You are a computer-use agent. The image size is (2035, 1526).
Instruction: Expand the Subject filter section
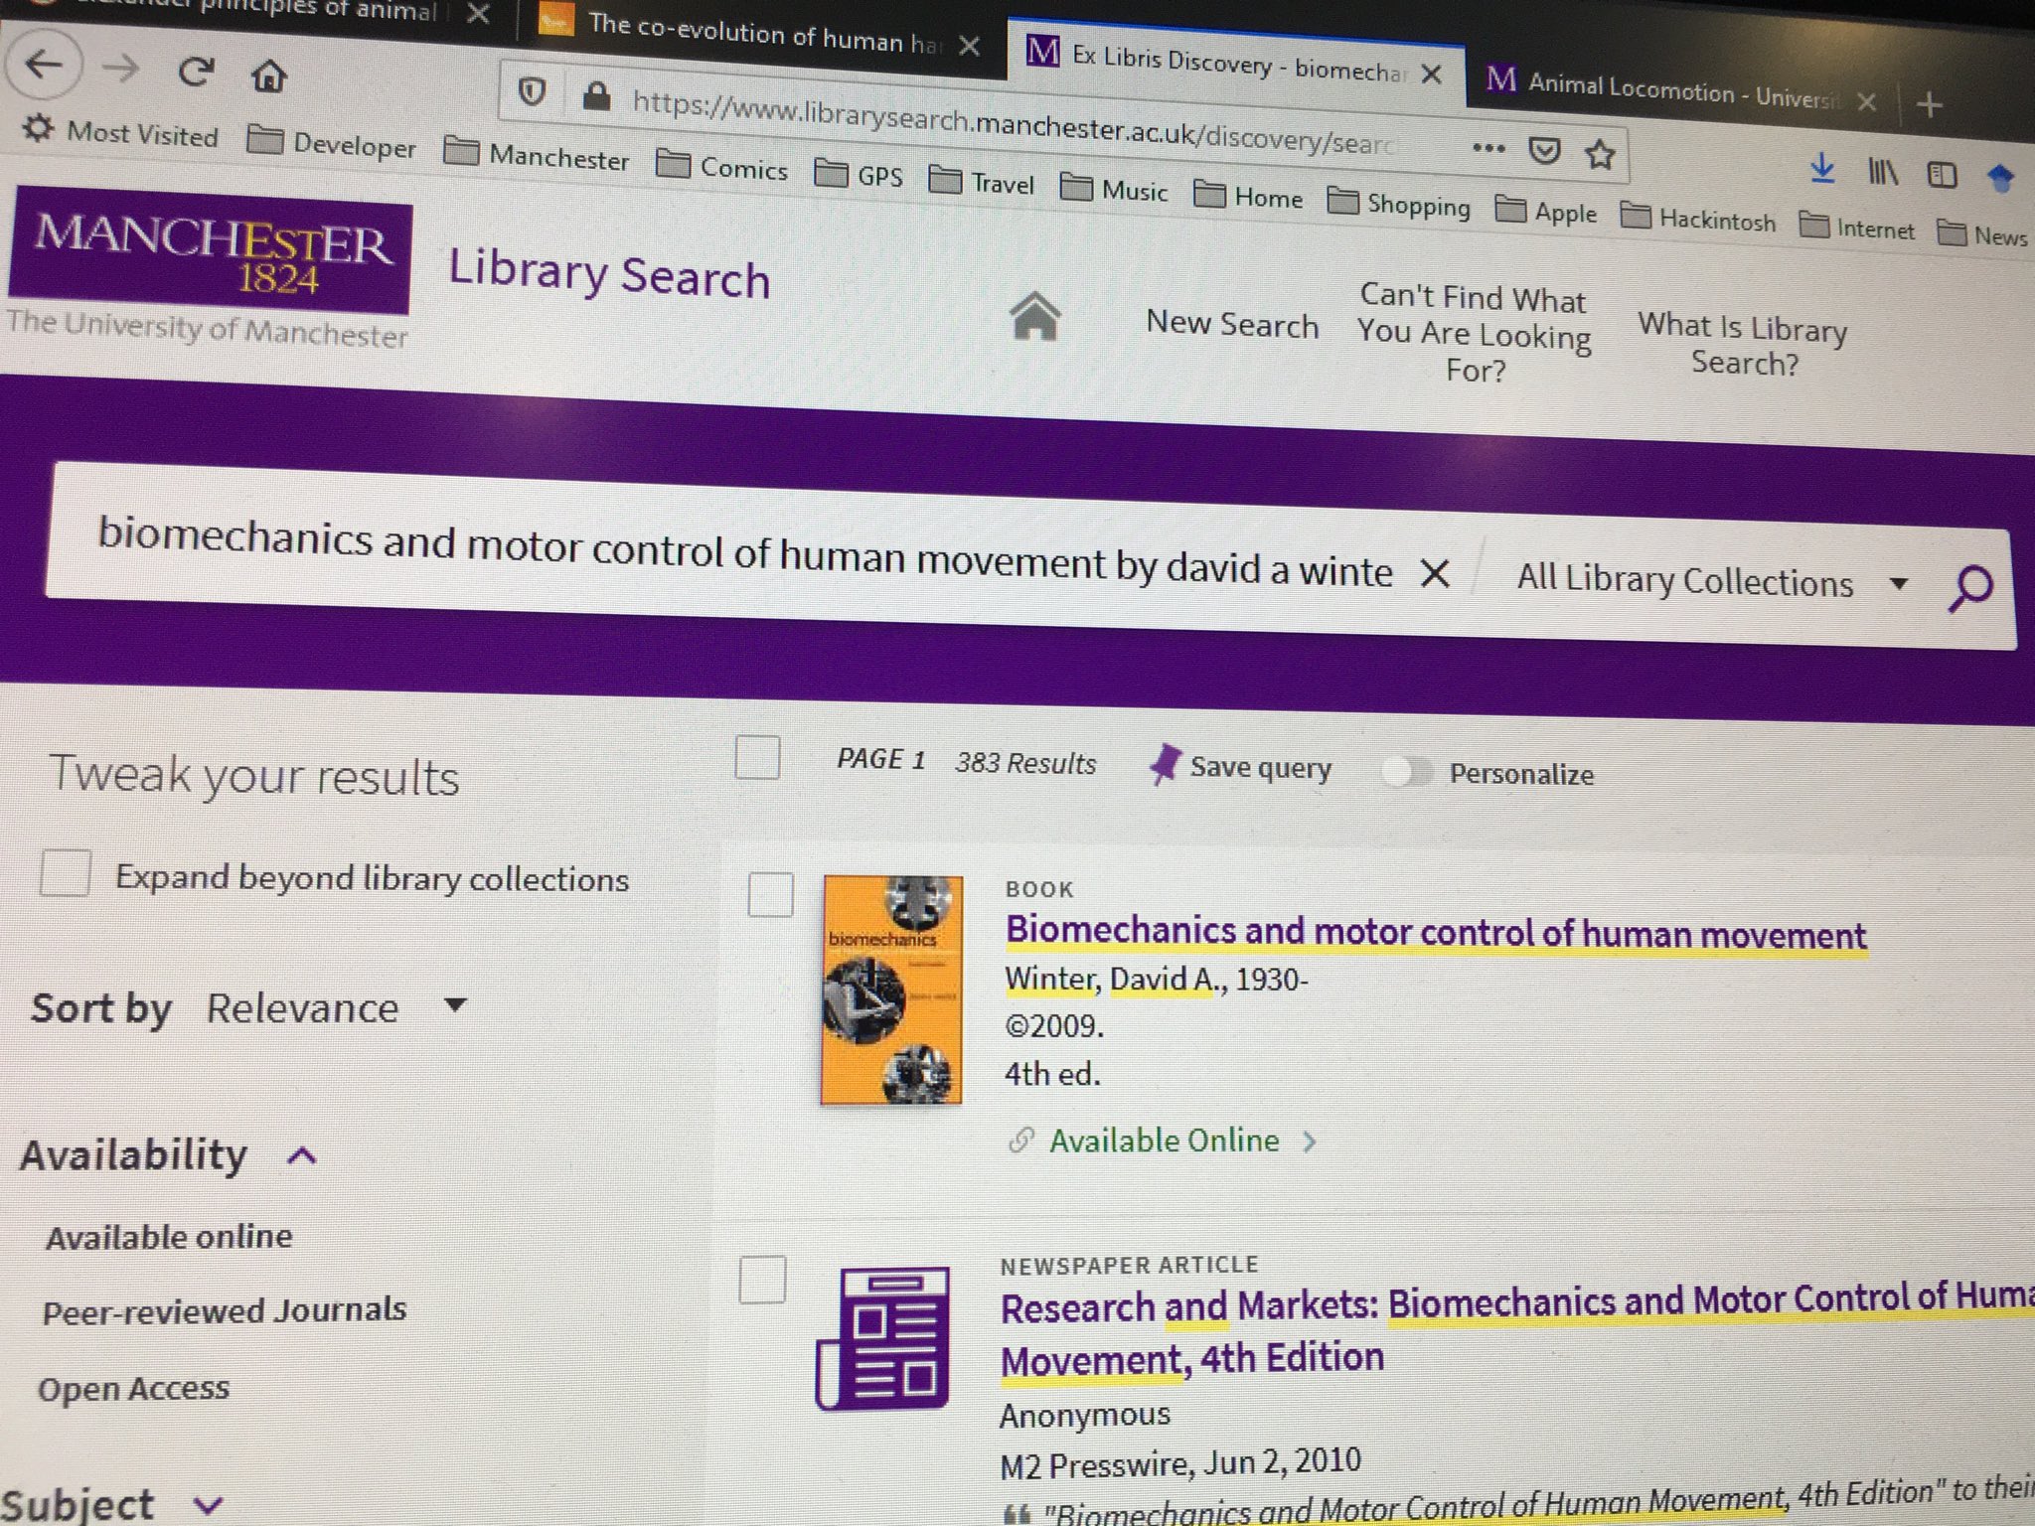pos(209,1505)
